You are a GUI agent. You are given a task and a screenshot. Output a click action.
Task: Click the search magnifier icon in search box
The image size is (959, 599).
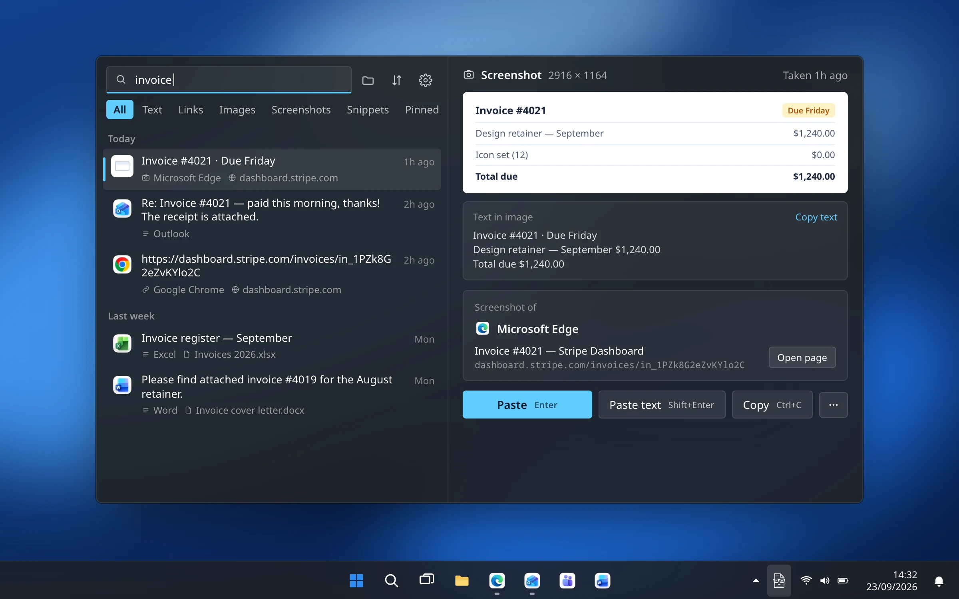click(x=121, y=80)
